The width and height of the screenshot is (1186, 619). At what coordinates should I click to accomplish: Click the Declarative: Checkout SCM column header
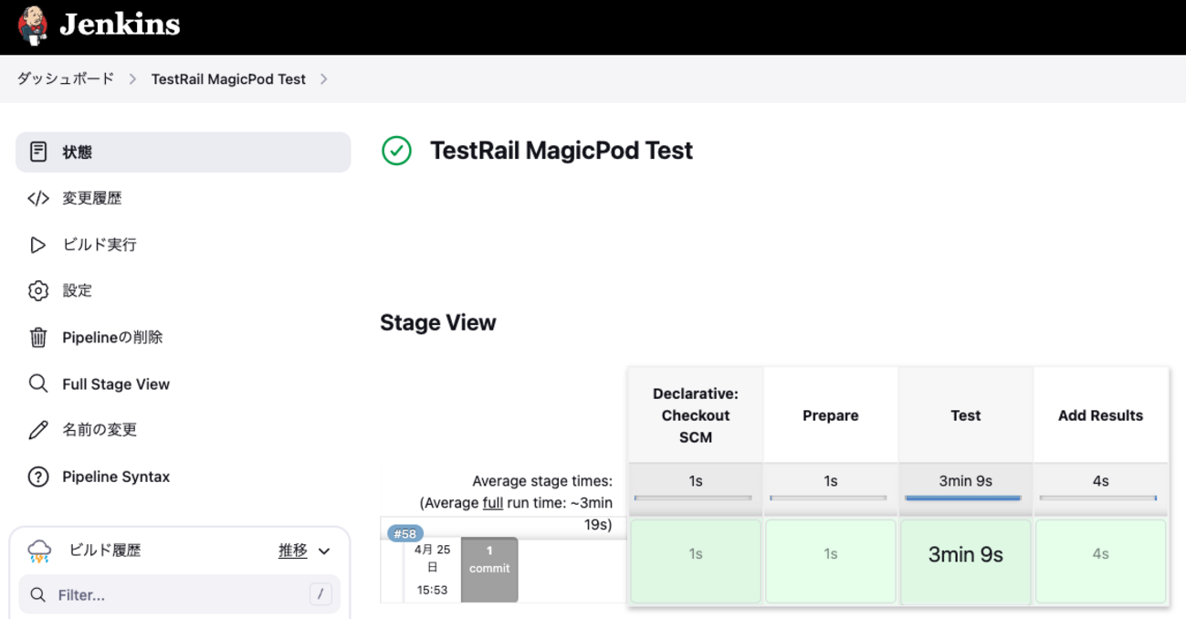point(696,415)
